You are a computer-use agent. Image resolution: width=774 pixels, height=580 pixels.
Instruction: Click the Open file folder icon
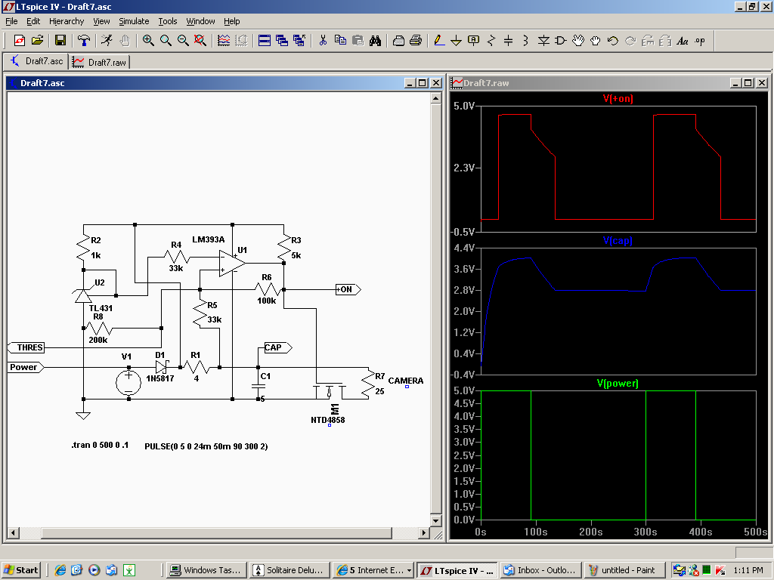point(38,41)
